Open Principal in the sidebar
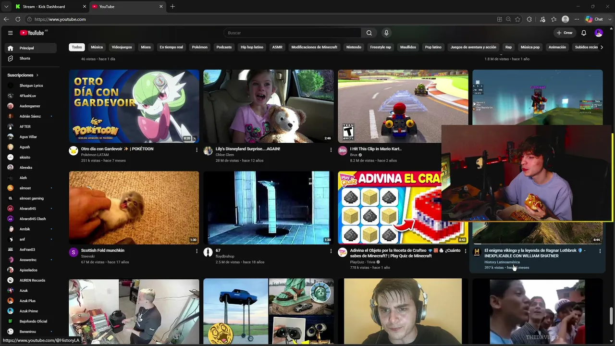The height and width of the screenshot is (346, 615). (29, 48)
